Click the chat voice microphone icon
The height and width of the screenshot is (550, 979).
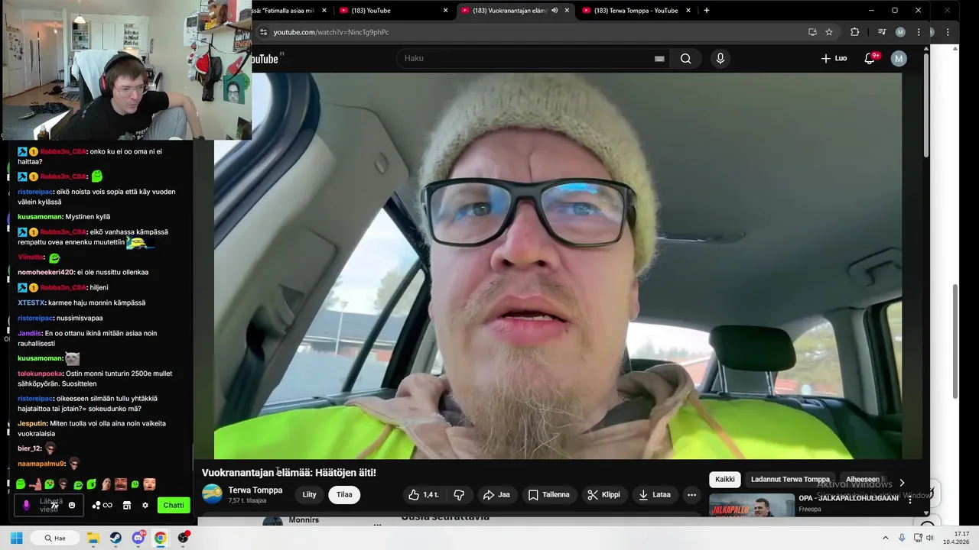pyautogui.click(x=26, y=505)
